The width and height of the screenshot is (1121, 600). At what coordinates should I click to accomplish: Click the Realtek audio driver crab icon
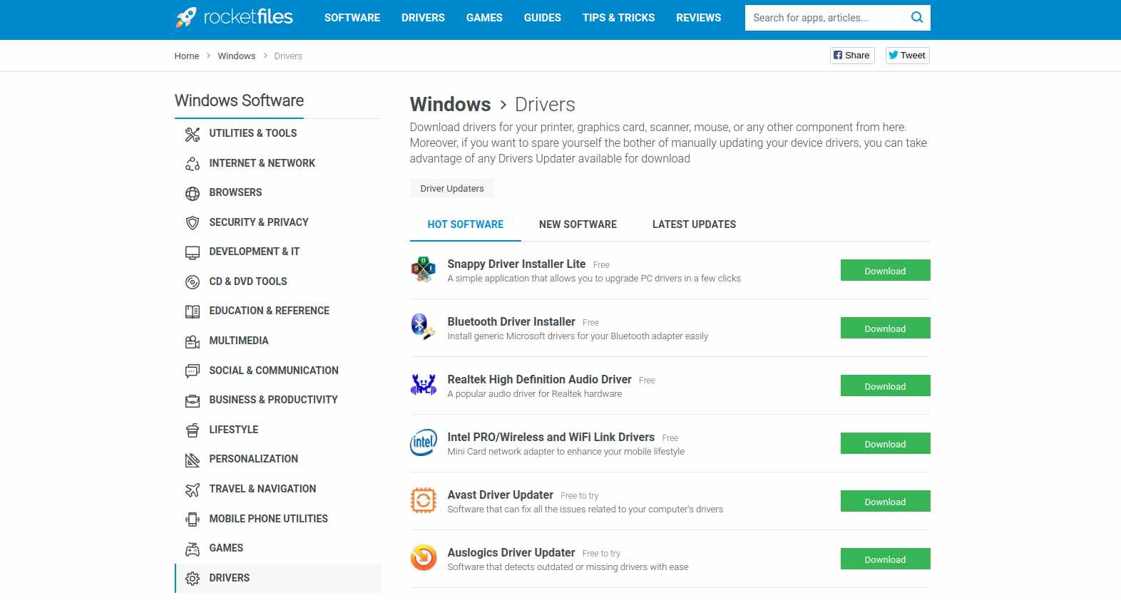(424, 386)
